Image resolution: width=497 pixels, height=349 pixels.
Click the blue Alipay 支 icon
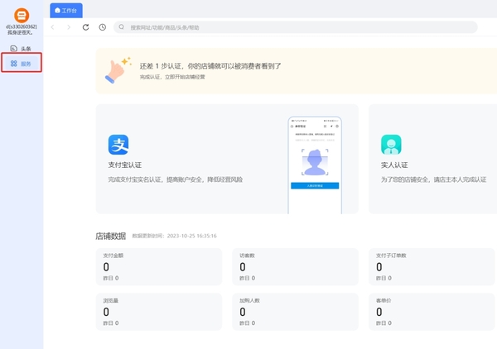pyautogui.click(x=118, y=145)
